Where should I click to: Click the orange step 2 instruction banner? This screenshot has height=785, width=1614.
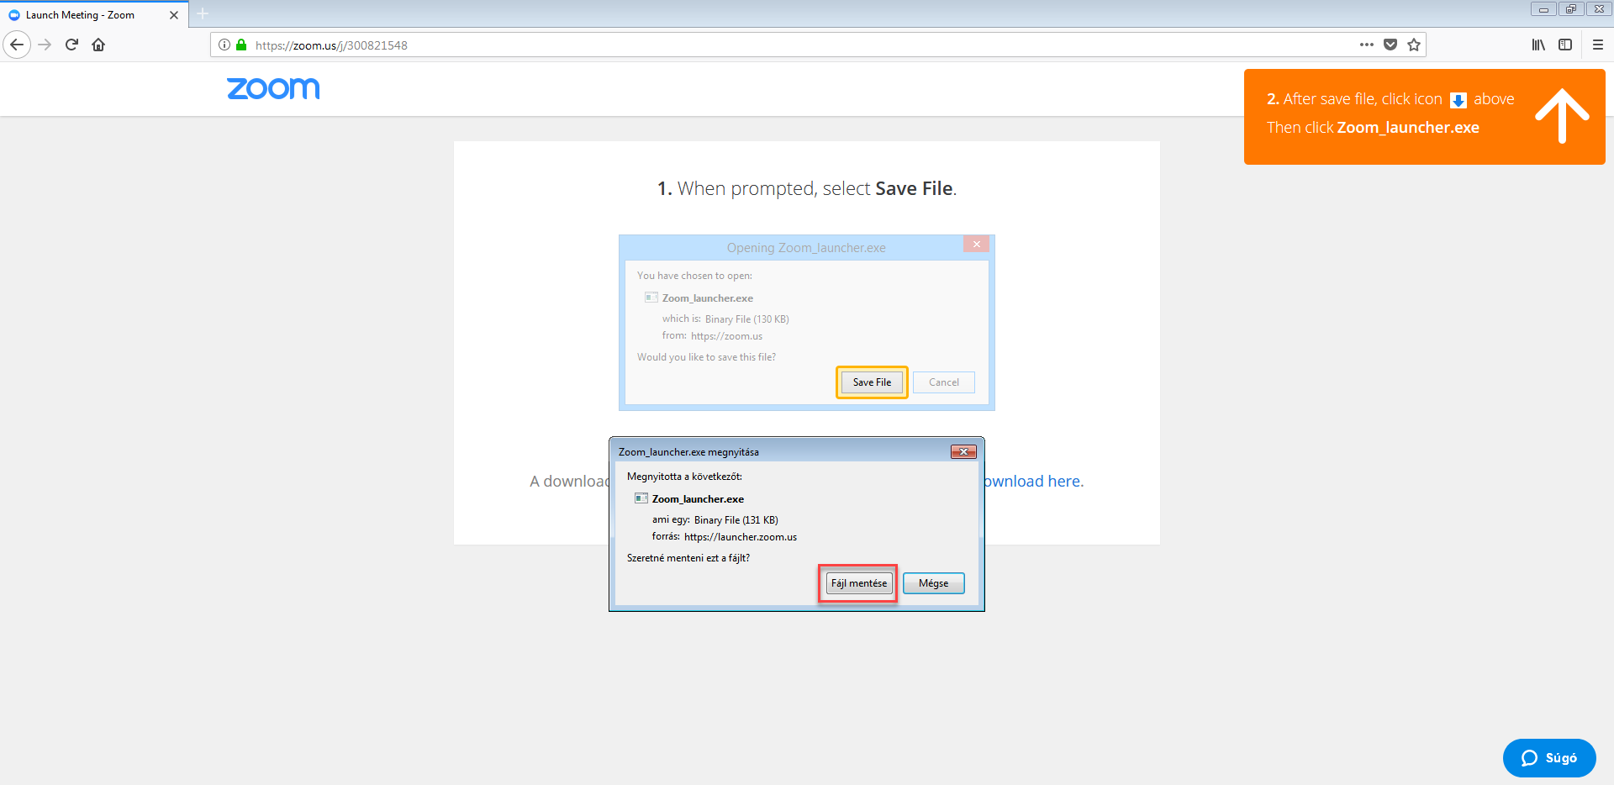click(1424, 117)
